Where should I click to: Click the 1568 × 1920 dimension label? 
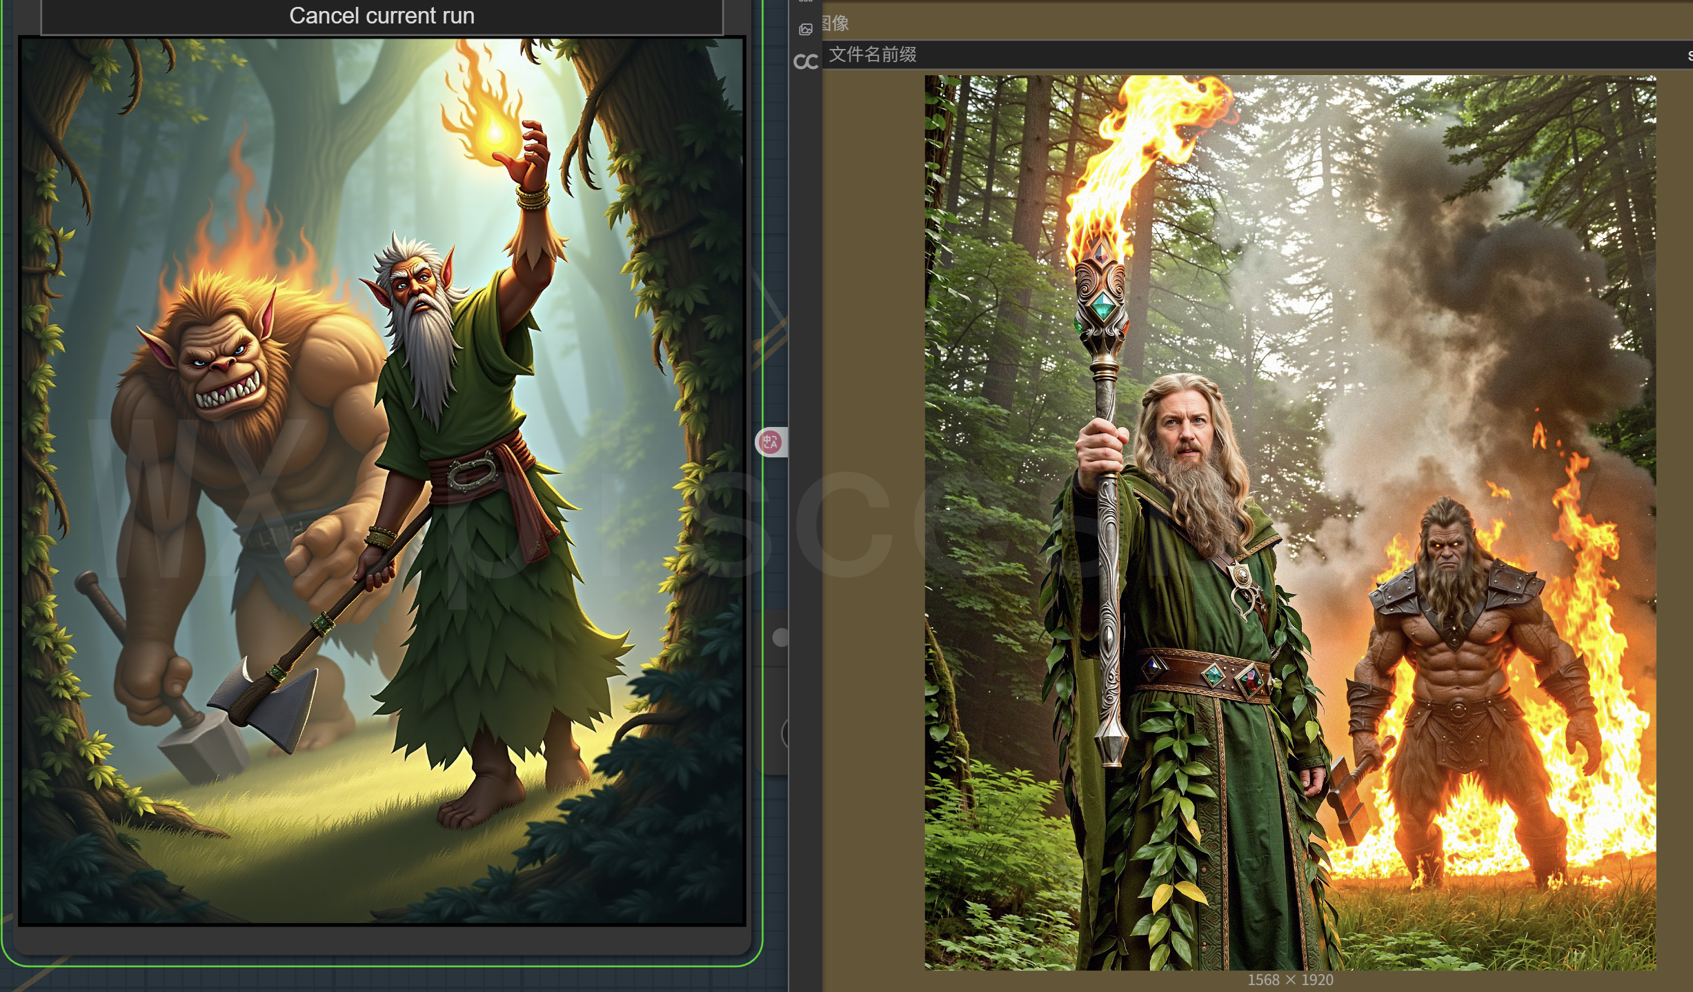1289,980
